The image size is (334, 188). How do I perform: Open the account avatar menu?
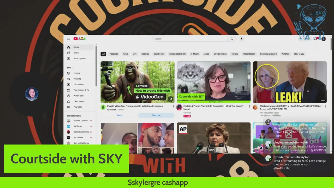pyautogui.click(x=324, y=39)
